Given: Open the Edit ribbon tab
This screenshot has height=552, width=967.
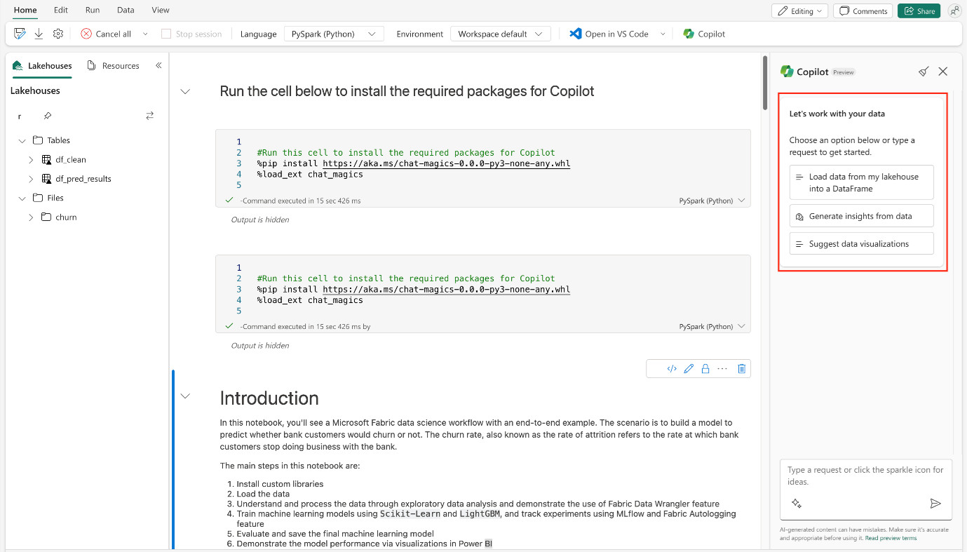Looking at the screenshot, I should point(61,11).
